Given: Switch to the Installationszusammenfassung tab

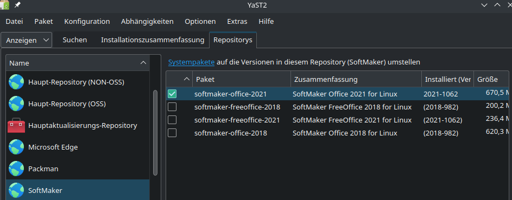Looking at the screenshot, I should point(153,40).
